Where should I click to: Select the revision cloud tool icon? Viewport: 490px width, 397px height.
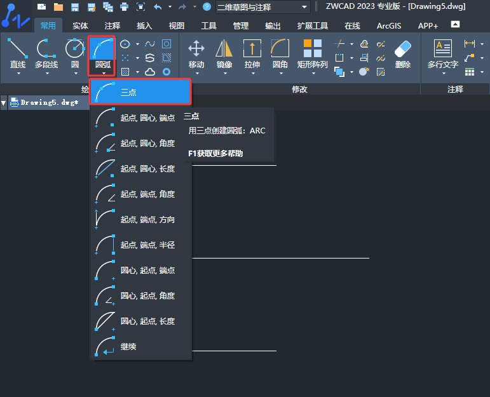150,72
